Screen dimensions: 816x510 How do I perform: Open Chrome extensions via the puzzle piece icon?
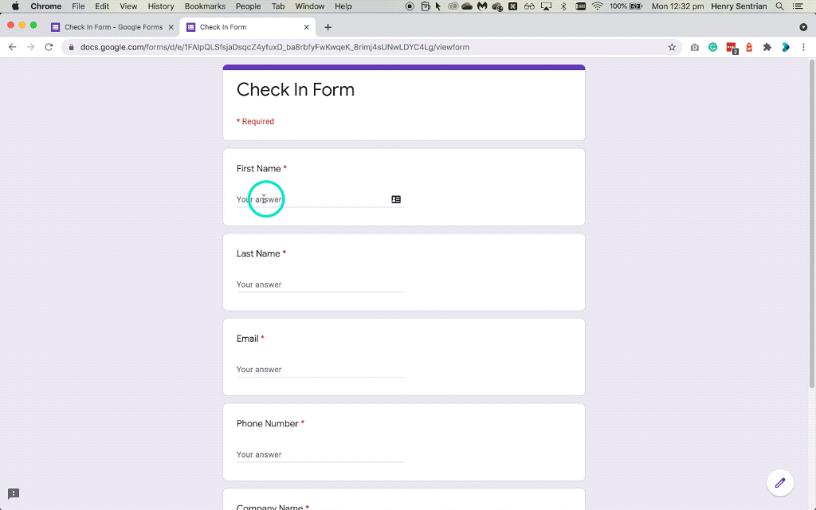pyautogui.click(x=767, y=47)
